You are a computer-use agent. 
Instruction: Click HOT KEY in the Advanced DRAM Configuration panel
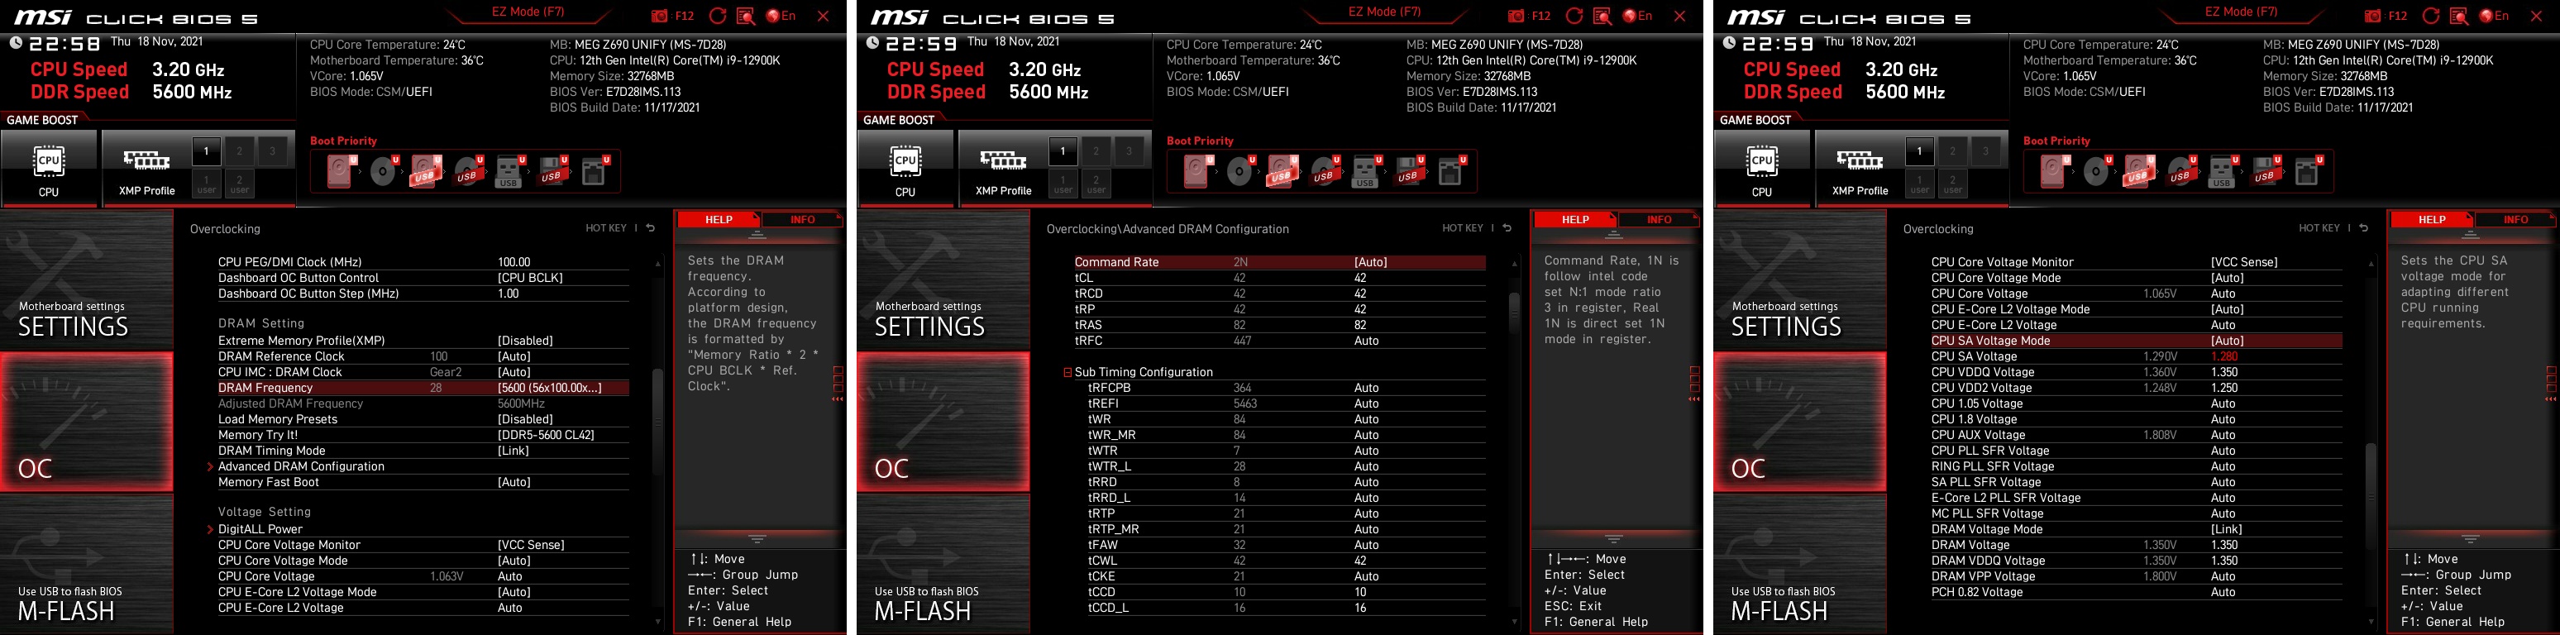tap(1462, 228)
